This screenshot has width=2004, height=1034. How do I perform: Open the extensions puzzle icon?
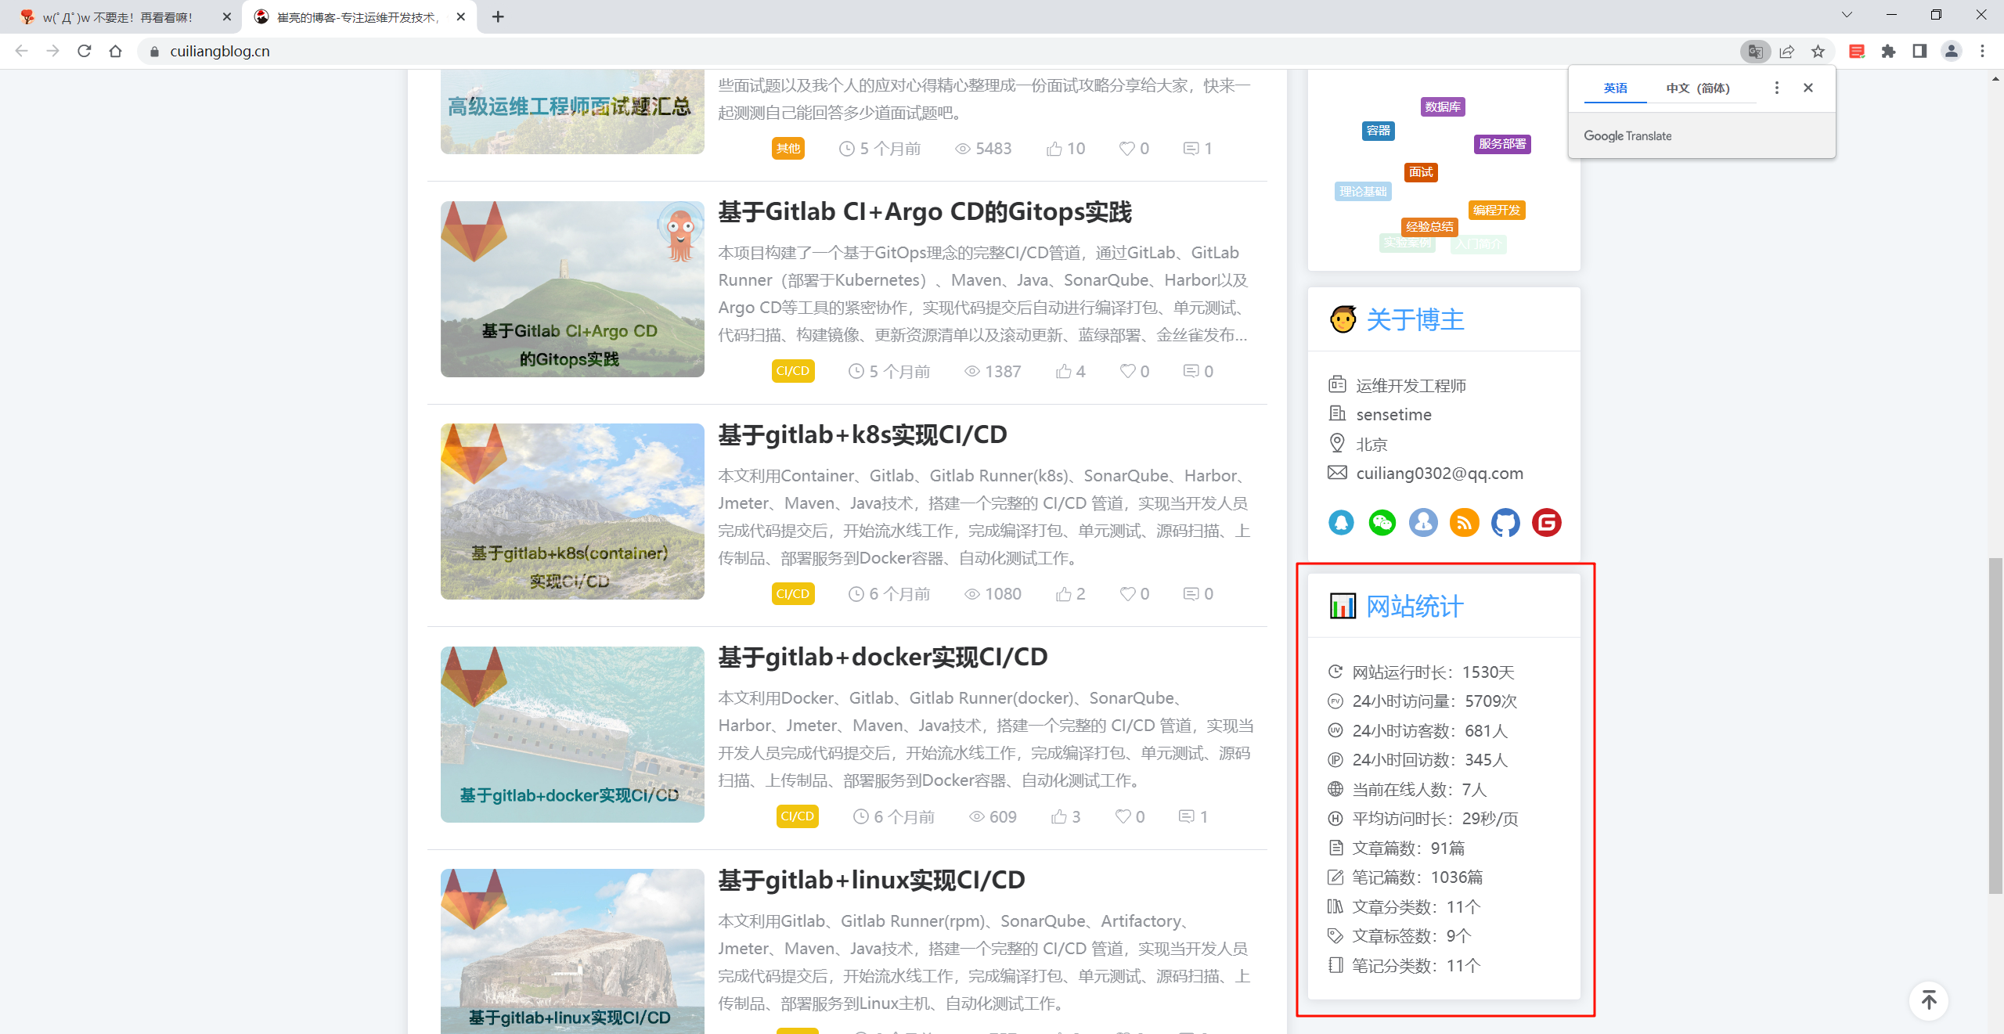click(1888, 52)
